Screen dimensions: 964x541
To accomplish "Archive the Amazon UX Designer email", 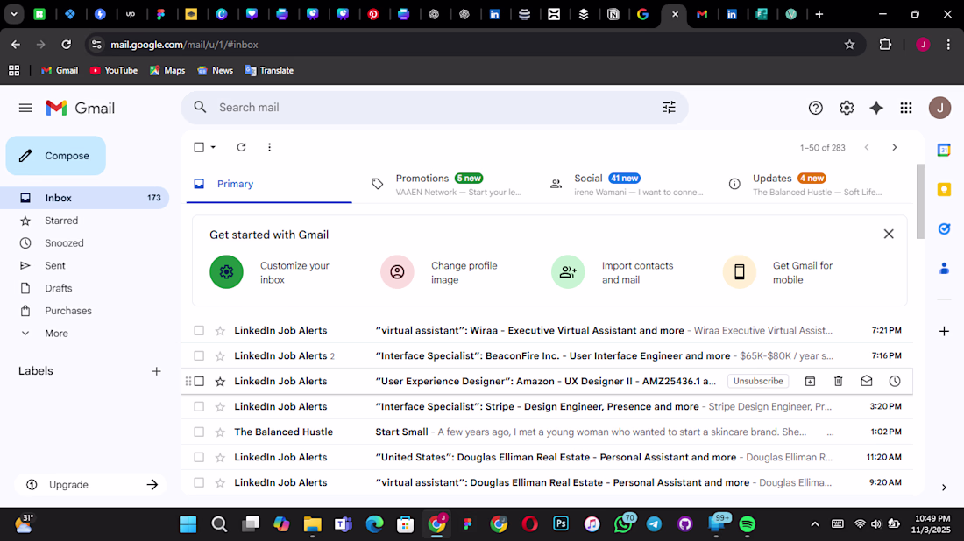I will [x=810, y=382].
